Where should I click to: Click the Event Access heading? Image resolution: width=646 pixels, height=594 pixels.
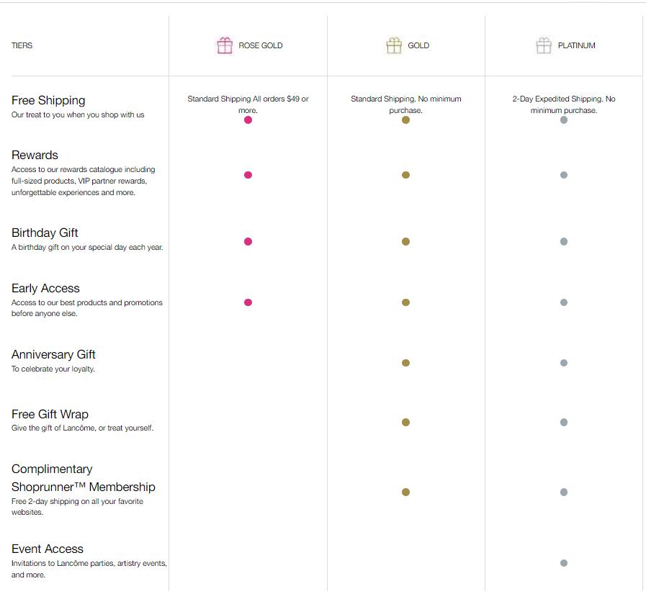coord(48,549)
